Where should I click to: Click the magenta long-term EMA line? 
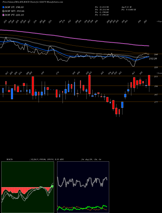tap(74, 38)
